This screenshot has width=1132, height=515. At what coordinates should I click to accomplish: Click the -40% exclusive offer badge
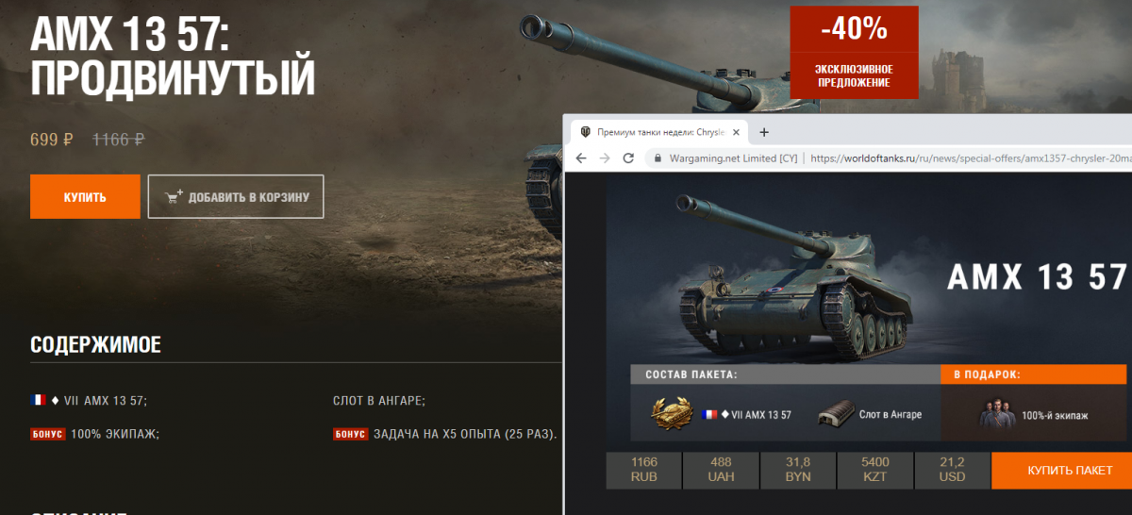[855, 52]
